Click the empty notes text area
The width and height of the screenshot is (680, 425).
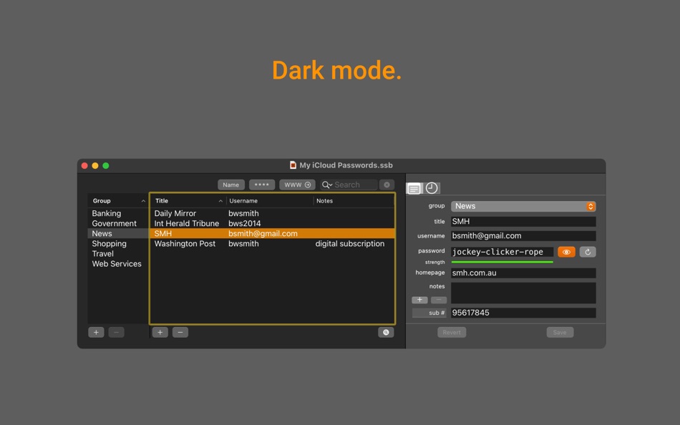point(523,293)
